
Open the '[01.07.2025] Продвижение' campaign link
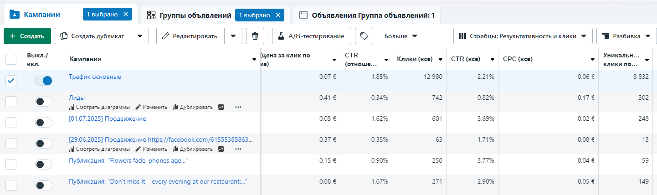(x=108, y=119)
